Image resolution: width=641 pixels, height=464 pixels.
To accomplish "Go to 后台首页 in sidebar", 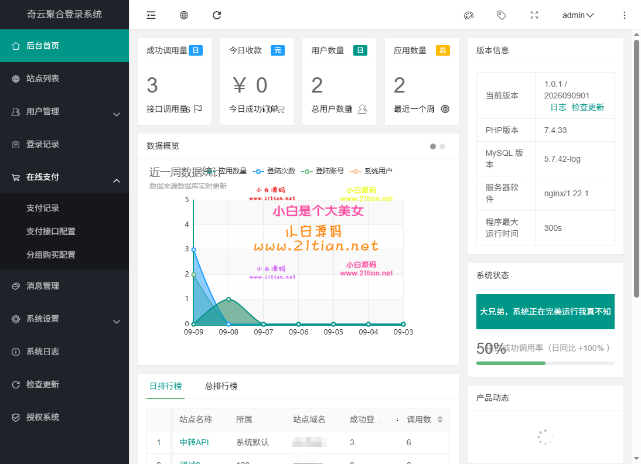I will pyautogui.click(x=64, y=46).
